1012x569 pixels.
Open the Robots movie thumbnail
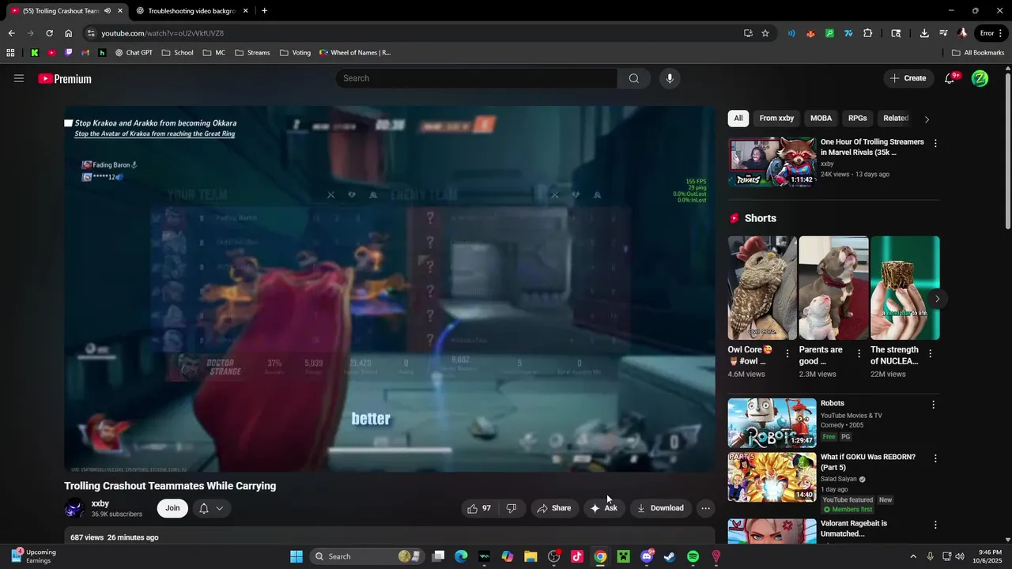(772, 423)
